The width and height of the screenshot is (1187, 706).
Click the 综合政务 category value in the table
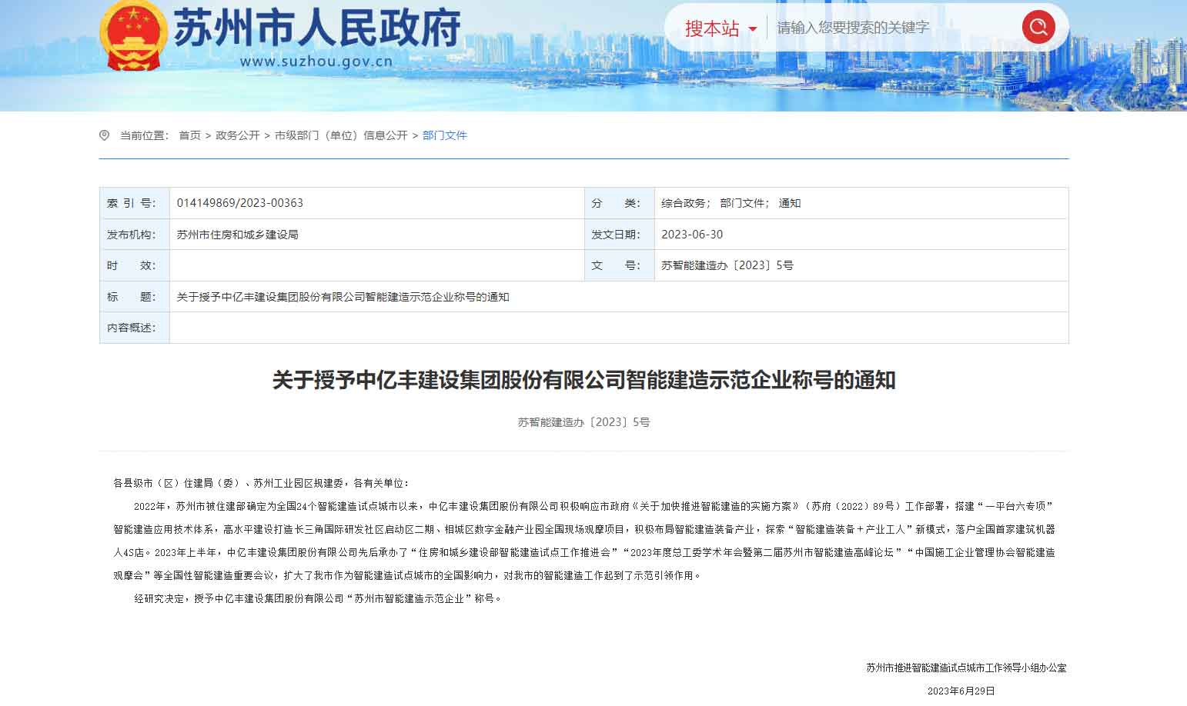[x=685, y=203]
